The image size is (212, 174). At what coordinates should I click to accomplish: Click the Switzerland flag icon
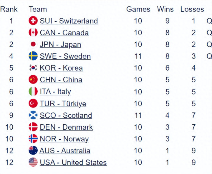[x=33, y=21]
